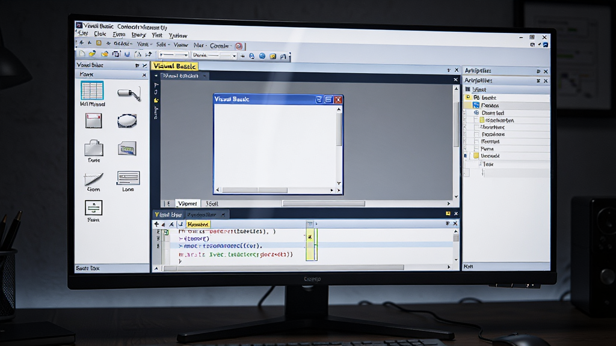The height and width of the screenshot is (346, 616).
Task: Click the 'A' font icon ending main toolbar
Action: 283,56
